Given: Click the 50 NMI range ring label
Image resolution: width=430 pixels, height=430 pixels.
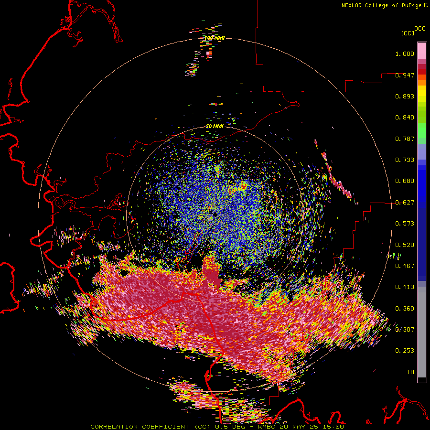Looking at the screenshot, I should [x=215, y=126].
